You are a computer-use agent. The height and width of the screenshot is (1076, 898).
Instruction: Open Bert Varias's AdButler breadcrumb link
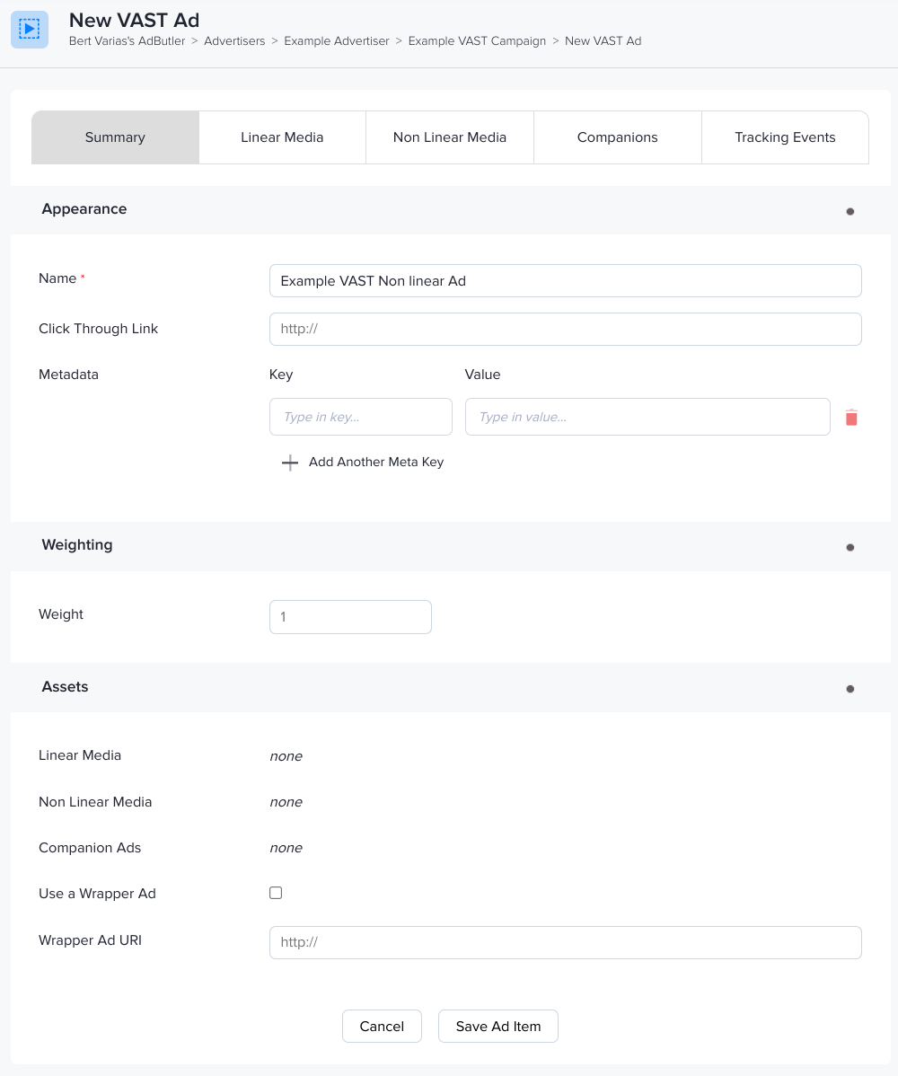point(127,41)
